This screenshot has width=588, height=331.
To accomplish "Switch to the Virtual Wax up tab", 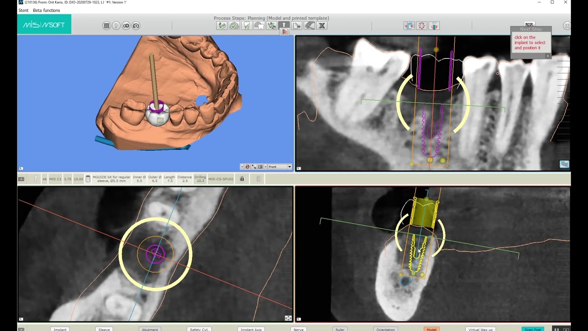I will pos(481,329).
